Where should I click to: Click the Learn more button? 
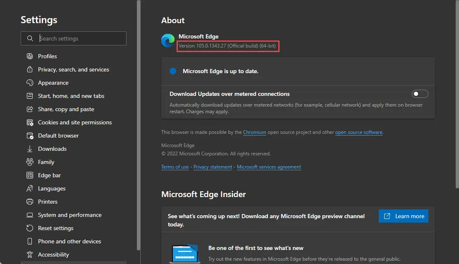pyautogui.click(x=403, y=216)
